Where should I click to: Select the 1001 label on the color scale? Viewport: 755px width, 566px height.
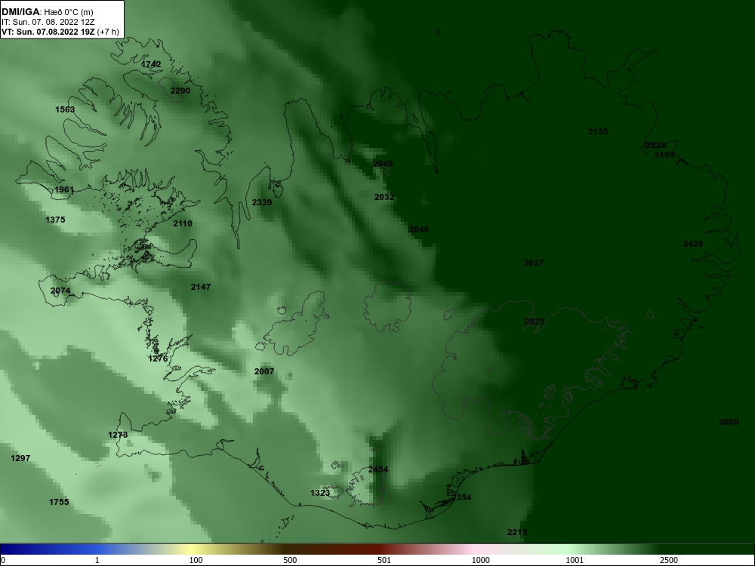[575, 560]
